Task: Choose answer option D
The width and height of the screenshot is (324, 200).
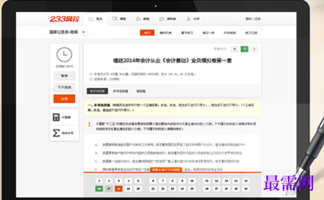Action: pos(158,169)
